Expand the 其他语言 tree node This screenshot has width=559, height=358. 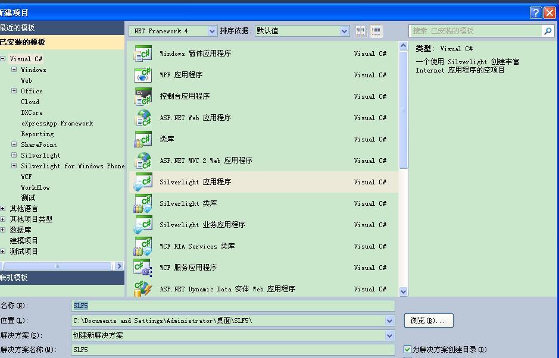pos(3,208)
